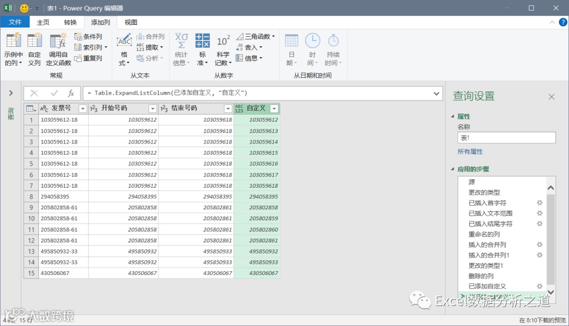Image resolution: width=569 pixels, height=326 pixels.
Task: Expand the formula bar dropdown arrow
Action: pos(436,94)
